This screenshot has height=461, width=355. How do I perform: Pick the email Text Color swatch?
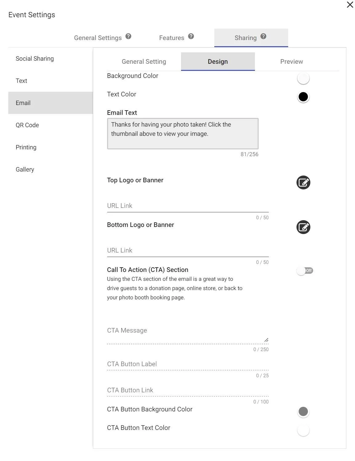[x=303, y=97]
